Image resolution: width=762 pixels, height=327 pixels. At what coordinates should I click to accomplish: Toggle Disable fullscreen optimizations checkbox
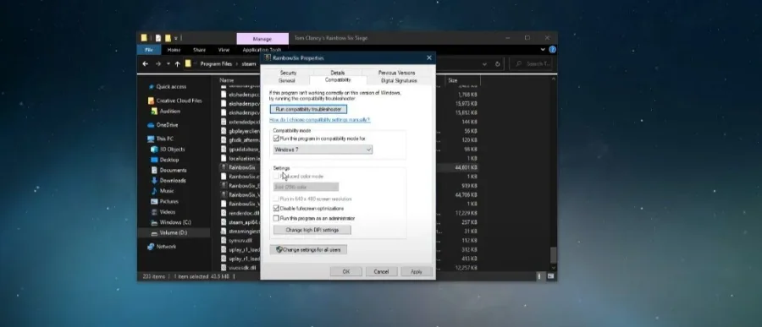(276, 209)
